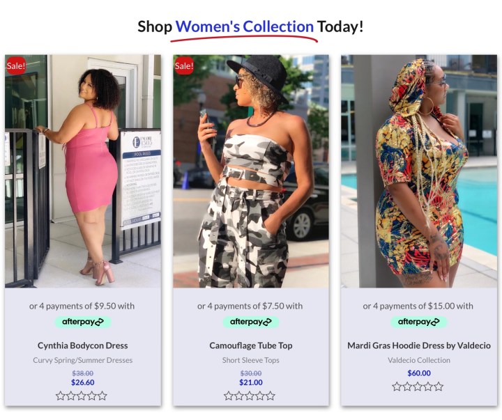
Task: Click the $60.00 price of Mardi Gras dress
Action: 419,373
